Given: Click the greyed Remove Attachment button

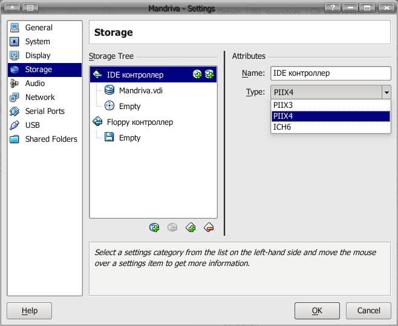Looking at the screenshot, I should point(172,227).
